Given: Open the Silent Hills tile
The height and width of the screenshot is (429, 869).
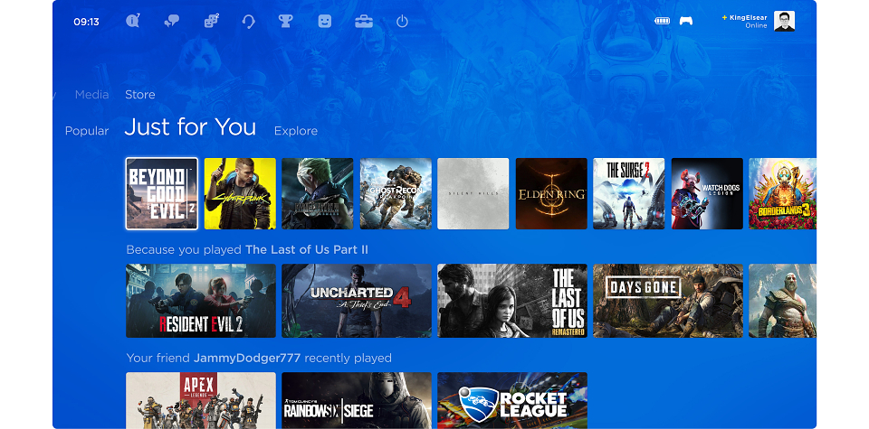Looking at the screenshot, I should tap(473, 193).
